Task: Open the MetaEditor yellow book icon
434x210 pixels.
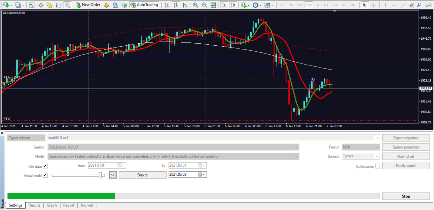Action: coord(106,5)
